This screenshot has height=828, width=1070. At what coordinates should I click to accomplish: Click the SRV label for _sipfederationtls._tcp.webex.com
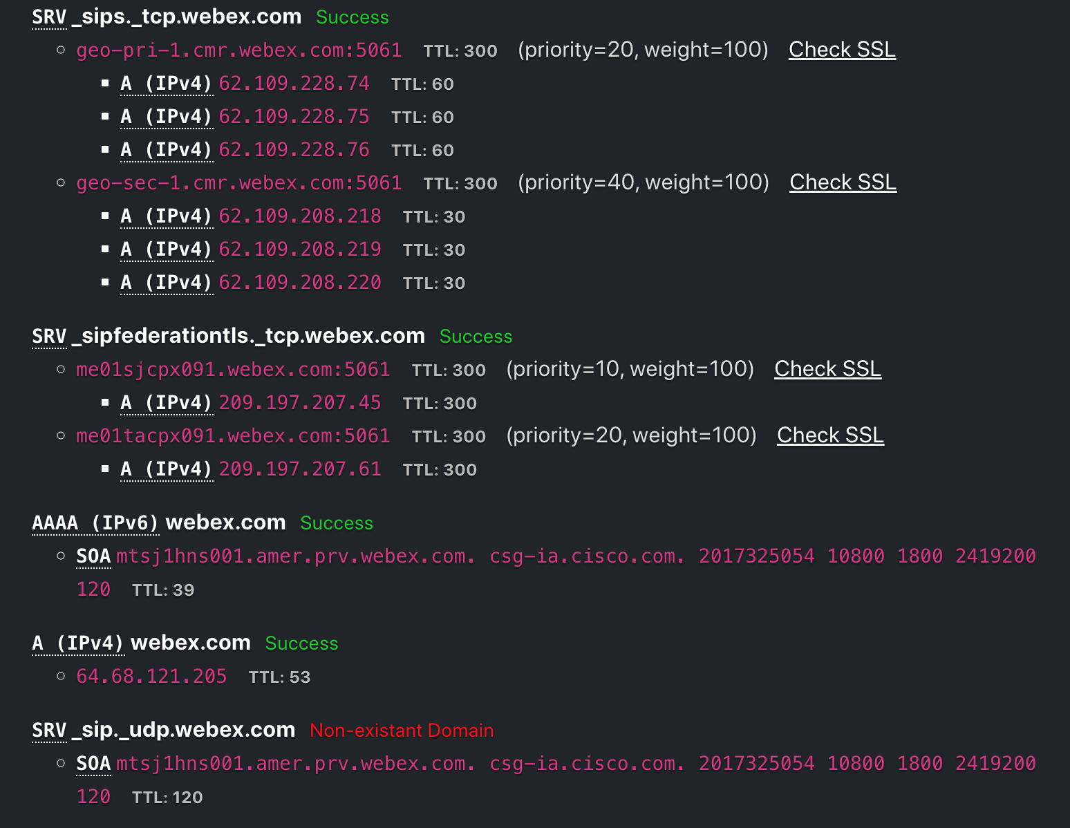[49, 337]
